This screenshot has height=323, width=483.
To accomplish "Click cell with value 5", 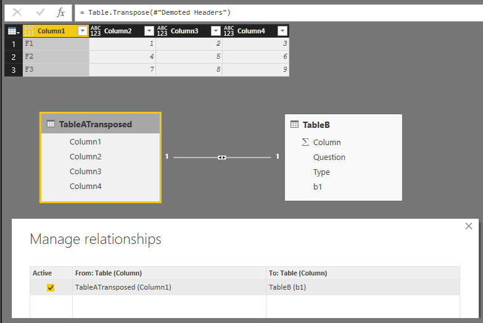I will click(x=189, y=57).
